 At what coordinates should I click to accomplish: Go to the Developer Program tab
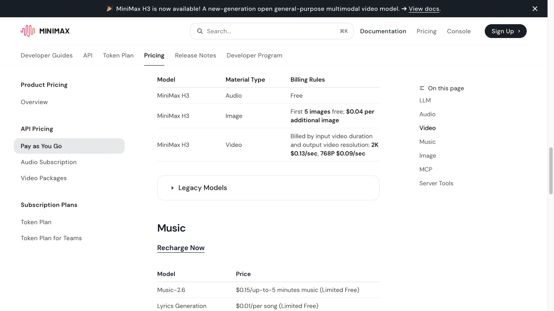click(x=254, y=55)
